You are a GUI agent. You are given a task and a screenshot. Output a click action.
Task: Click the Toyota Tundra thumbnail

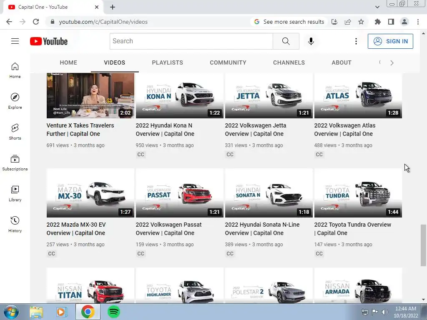click(x=358, y=193)
